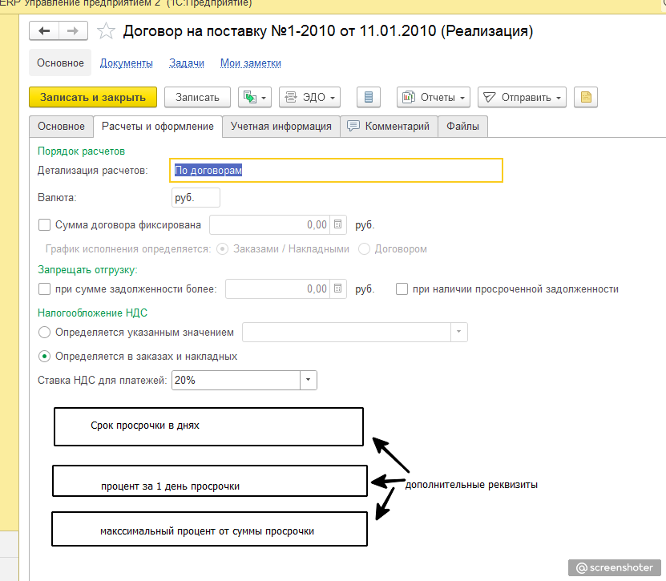Click 'Записать и закрыть' button
Image resolution: width=666 pixels, height=581 pixels.
92,97
